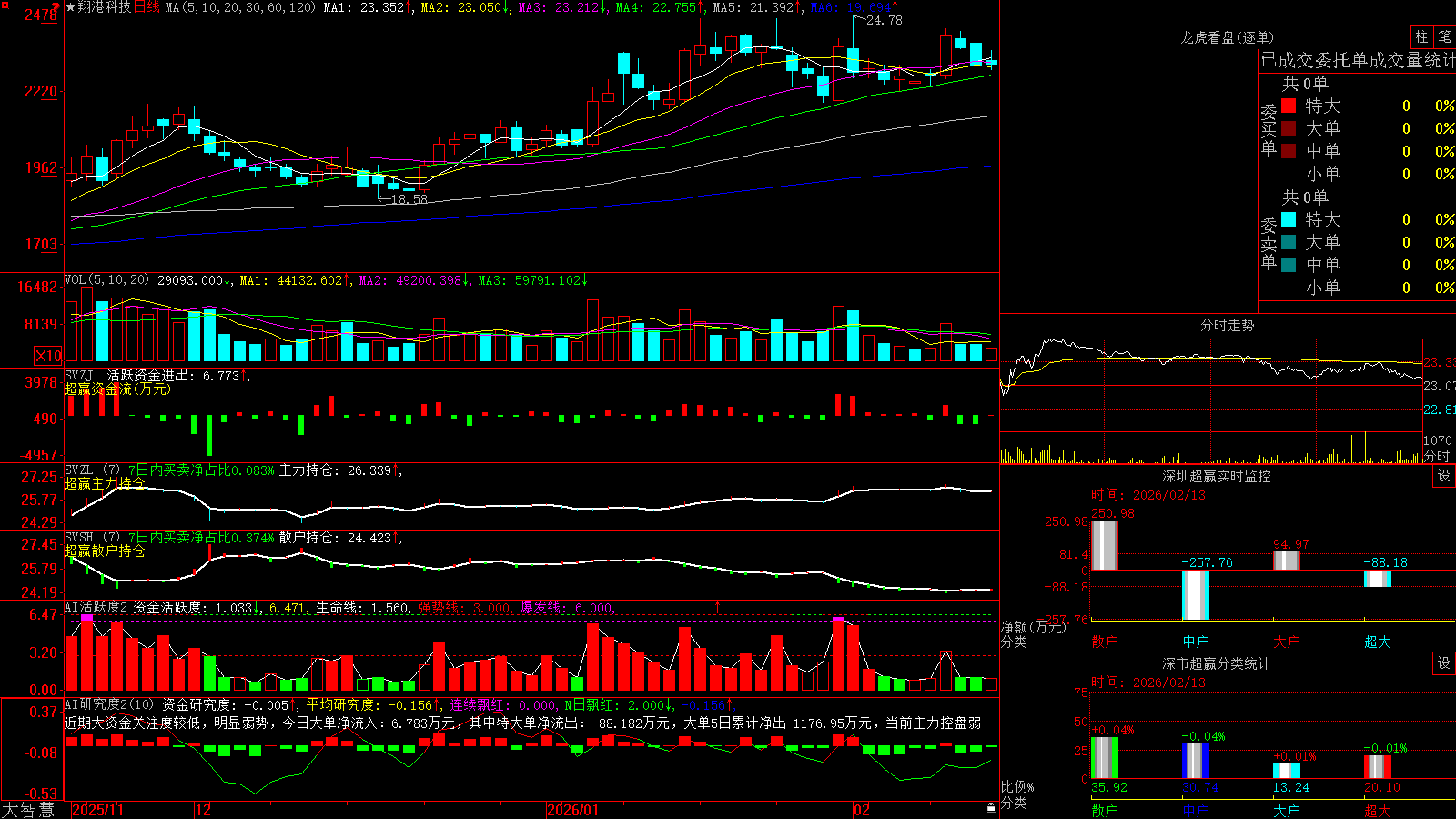Click the cyan 特大 sell-order color square
The height and width of the screenshot is (819, 1456).
(x=1289, y=219)
